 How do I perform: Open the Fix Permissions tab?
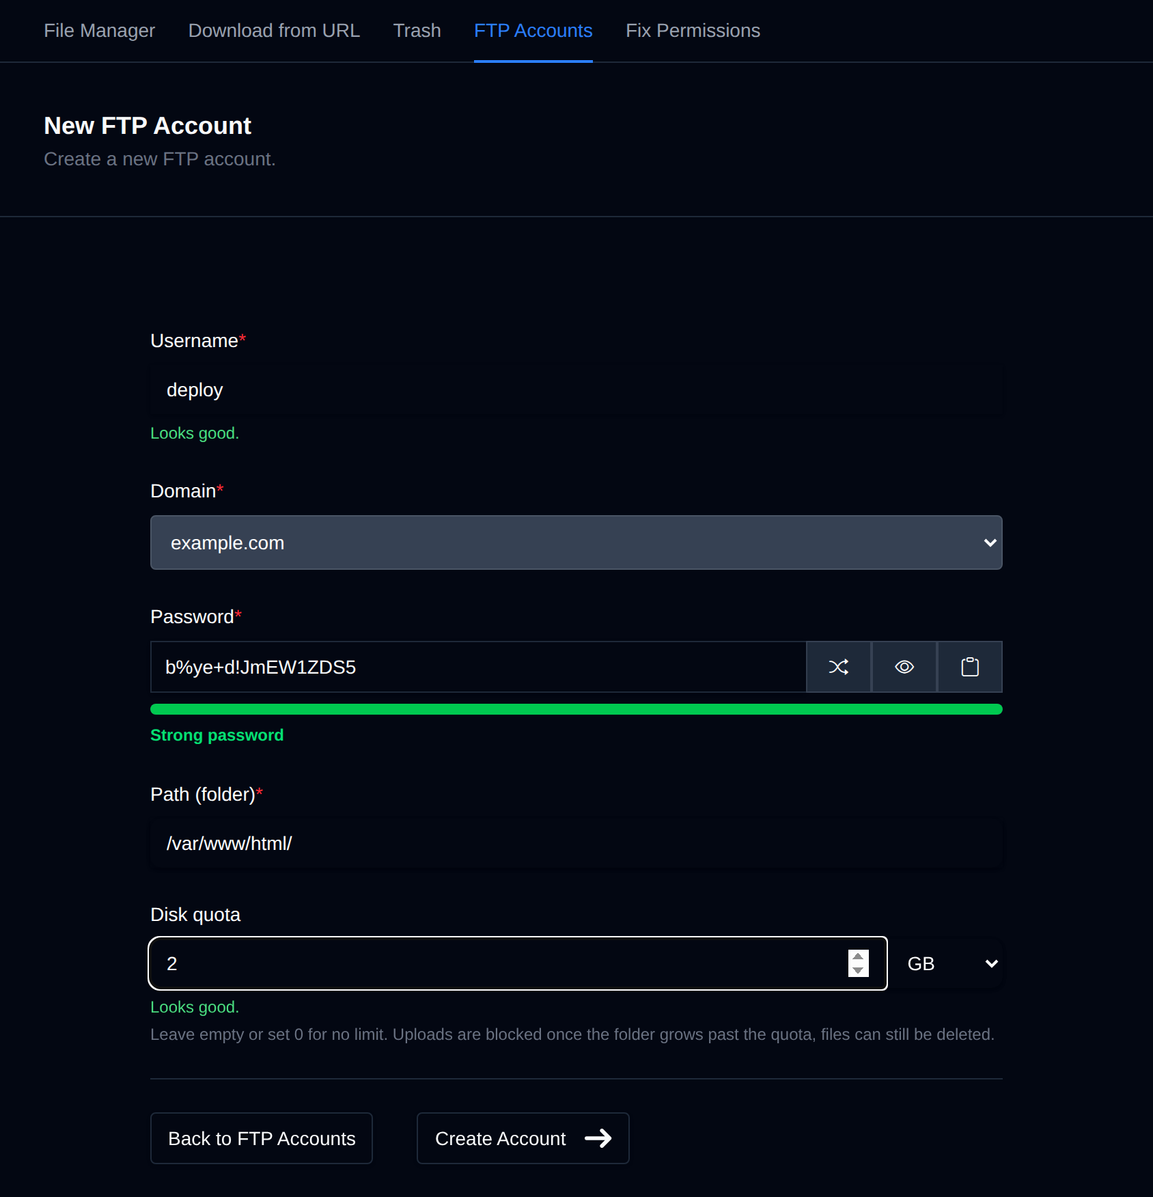click(693, 31)
